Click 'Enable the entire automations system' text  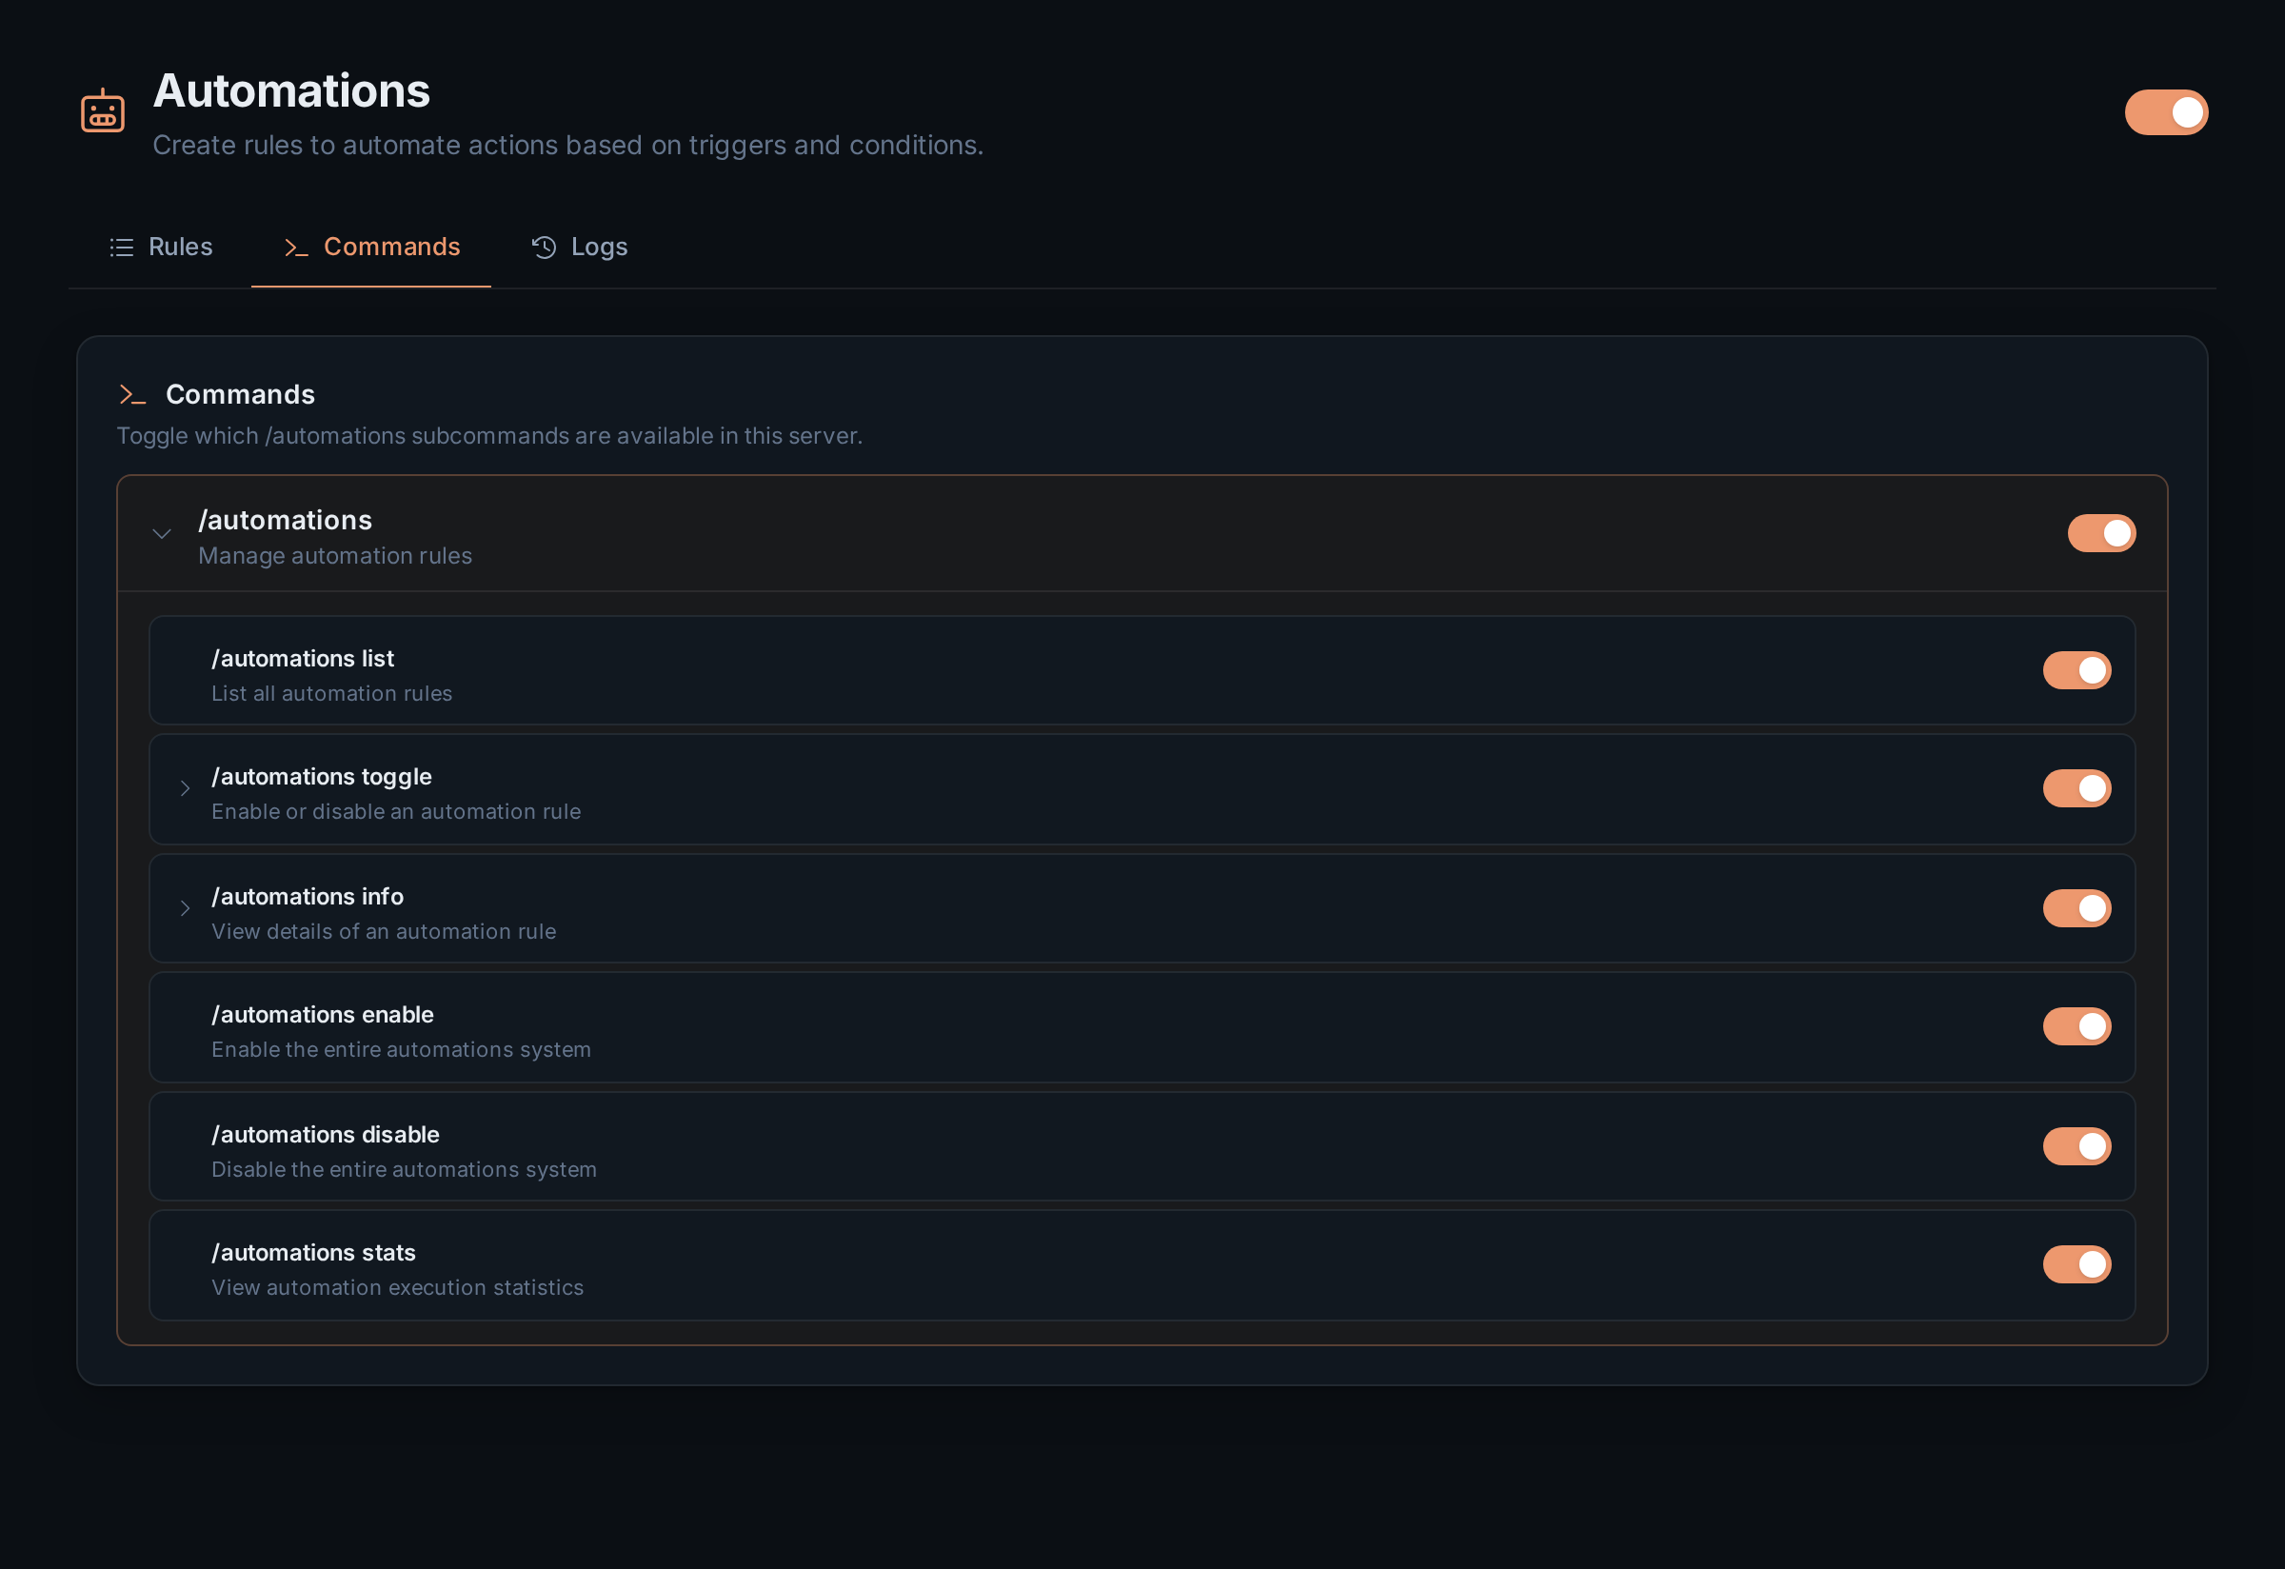click(401, 1050)
